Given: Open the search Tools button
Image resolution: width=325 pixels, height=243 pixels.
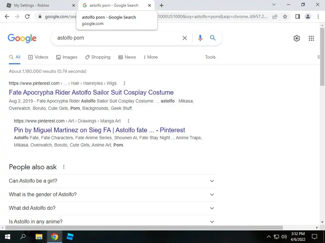Looking at the screenshot, I should click(210, 57).
